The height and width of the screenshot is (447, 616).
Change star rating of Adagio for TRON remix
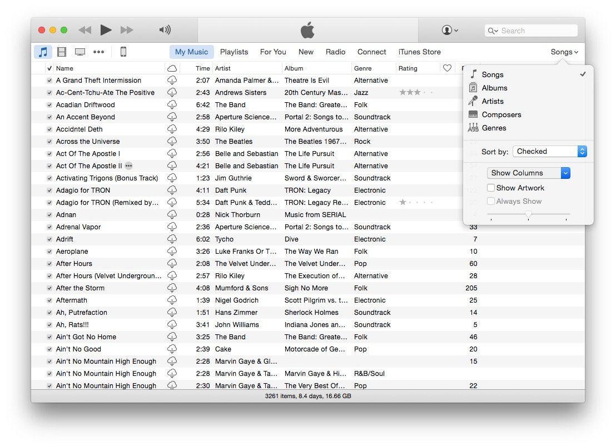pos(416,202)
